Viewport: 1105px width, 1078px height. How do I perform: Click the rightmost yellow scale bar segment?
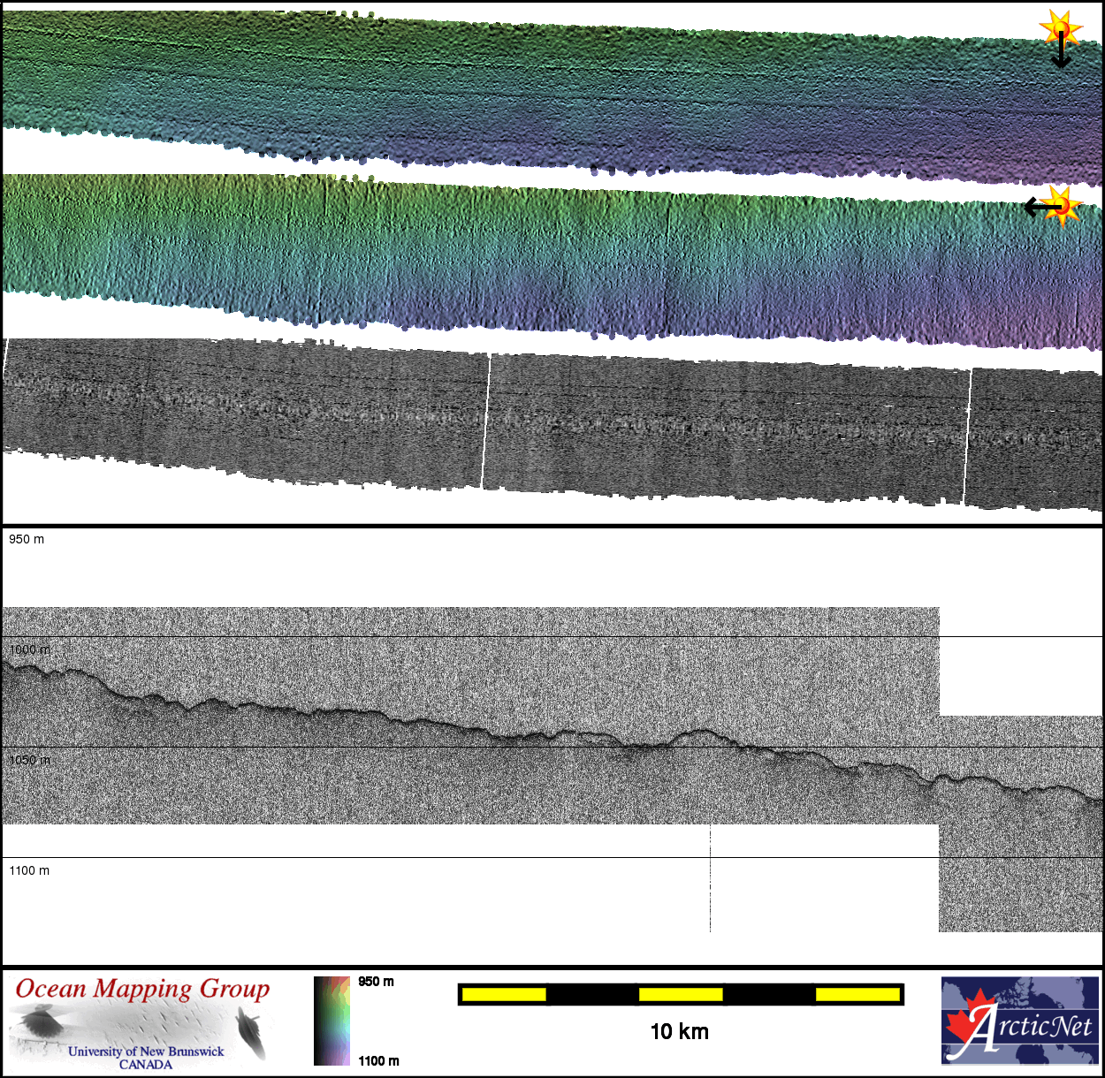tap(857, 995)
